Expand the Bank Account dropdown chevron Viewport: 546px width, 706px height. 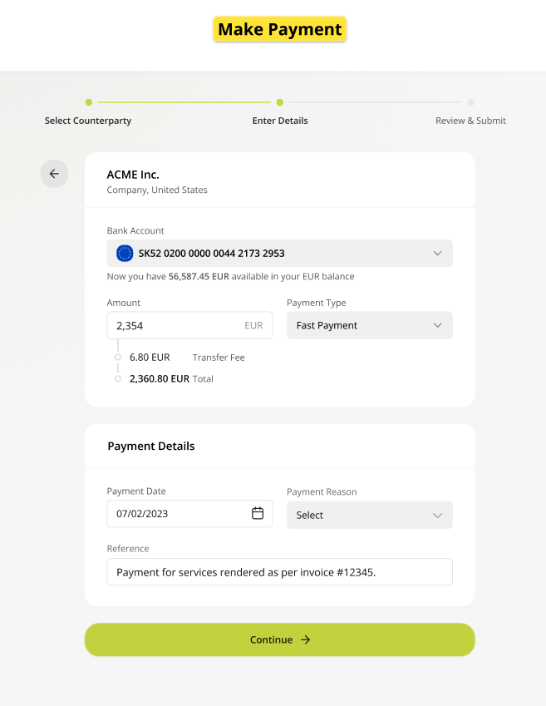point(437,253)
